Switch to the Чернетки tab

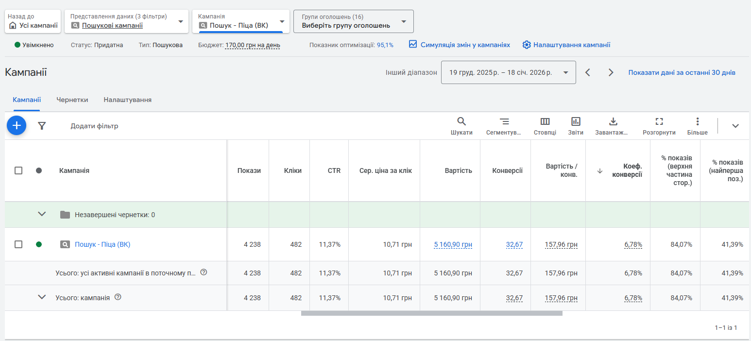click(x=72, y=100)
